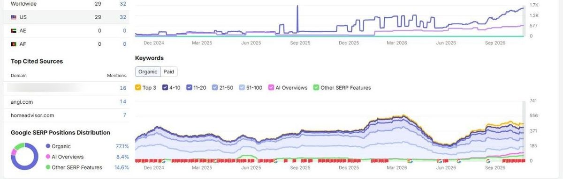Click the purple Organic legend dot
The image size is (563, 179).
click(x=48, y=146)
